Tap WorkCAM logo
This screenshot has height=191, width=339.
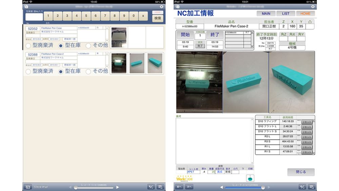[184, 178]
